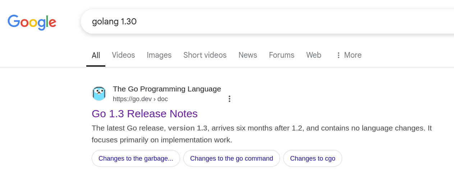Show Forums results
This screenshot has height=175, width=454.
click(281, 55)
